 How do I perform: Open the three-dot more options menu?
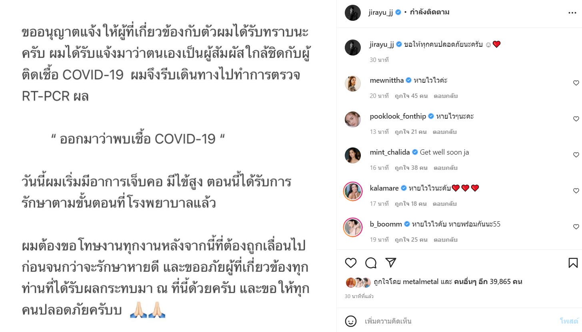[x=572, y=13]
